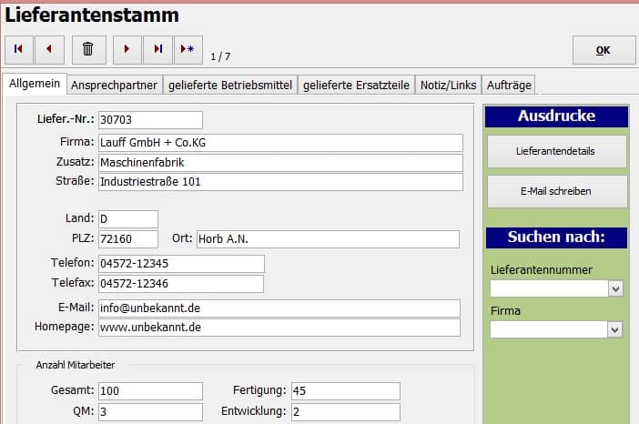Go to the previous supplier record

point(49,49)
